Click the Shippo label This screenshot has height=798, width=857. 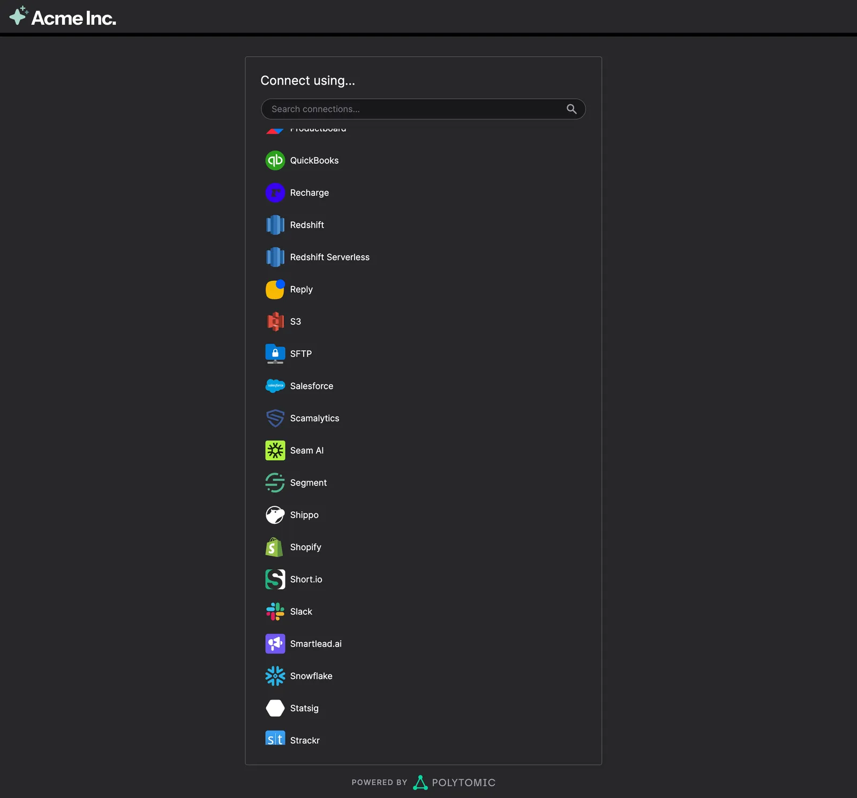pyautogui.click(x=304, y=515)
